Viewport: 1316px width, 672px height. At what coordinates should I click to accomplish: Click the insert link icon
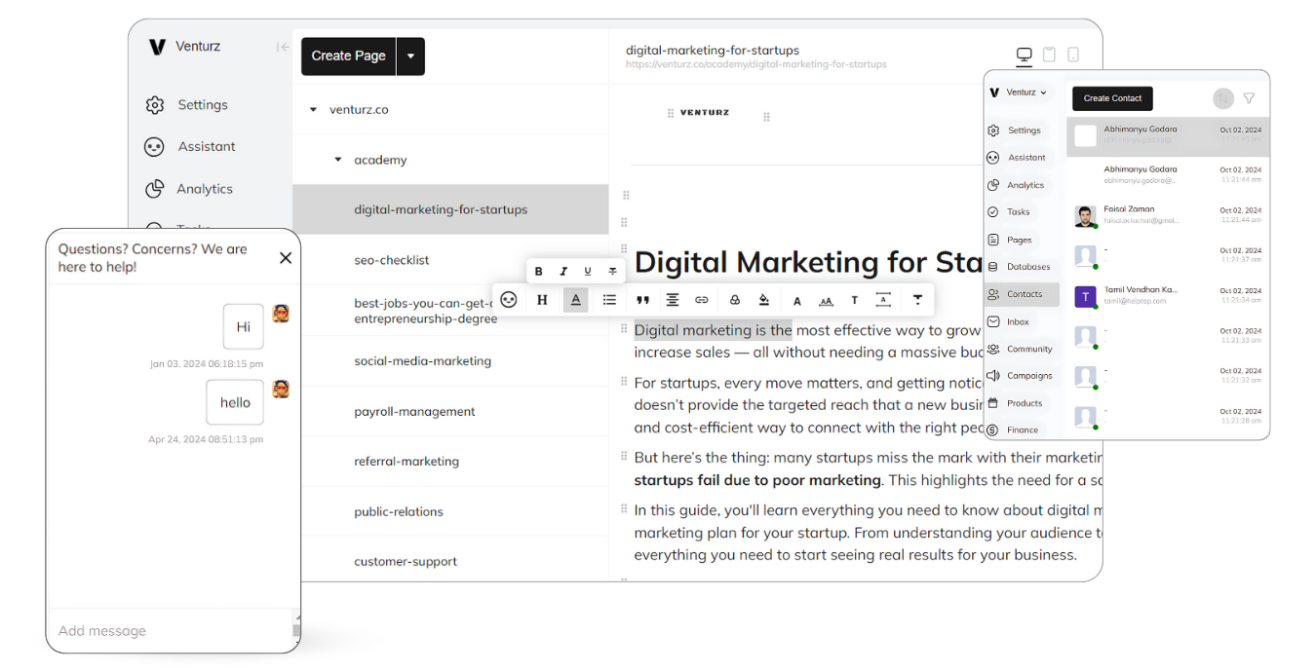(701, 300)
